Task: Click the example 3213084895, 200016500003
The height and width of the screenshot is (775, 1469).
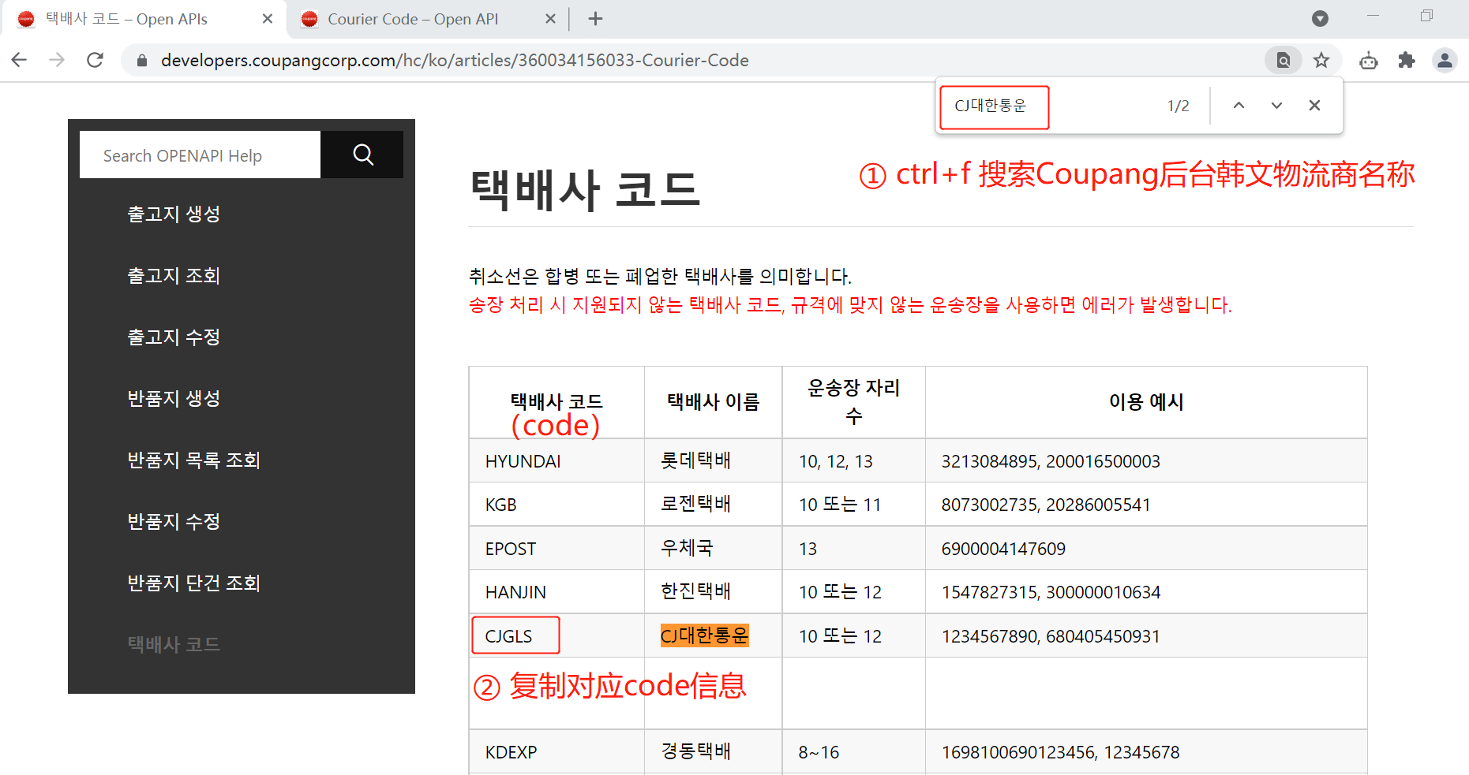Action: coord(1051,461)
